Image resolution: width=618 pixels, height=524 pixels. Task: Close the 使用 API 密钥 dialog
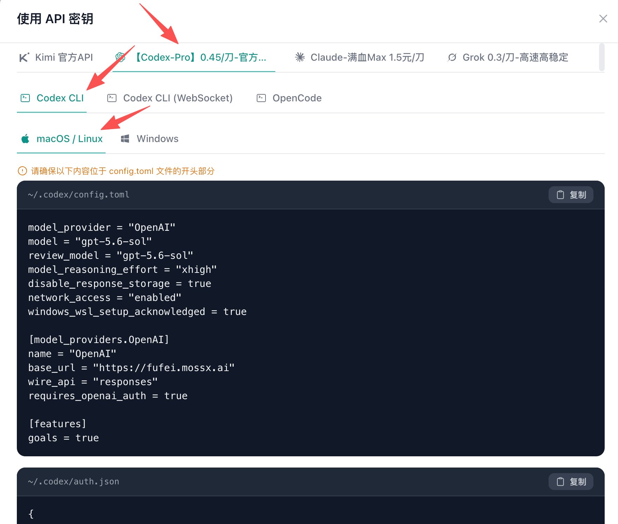pyautogui.click(x=603, y=19)
